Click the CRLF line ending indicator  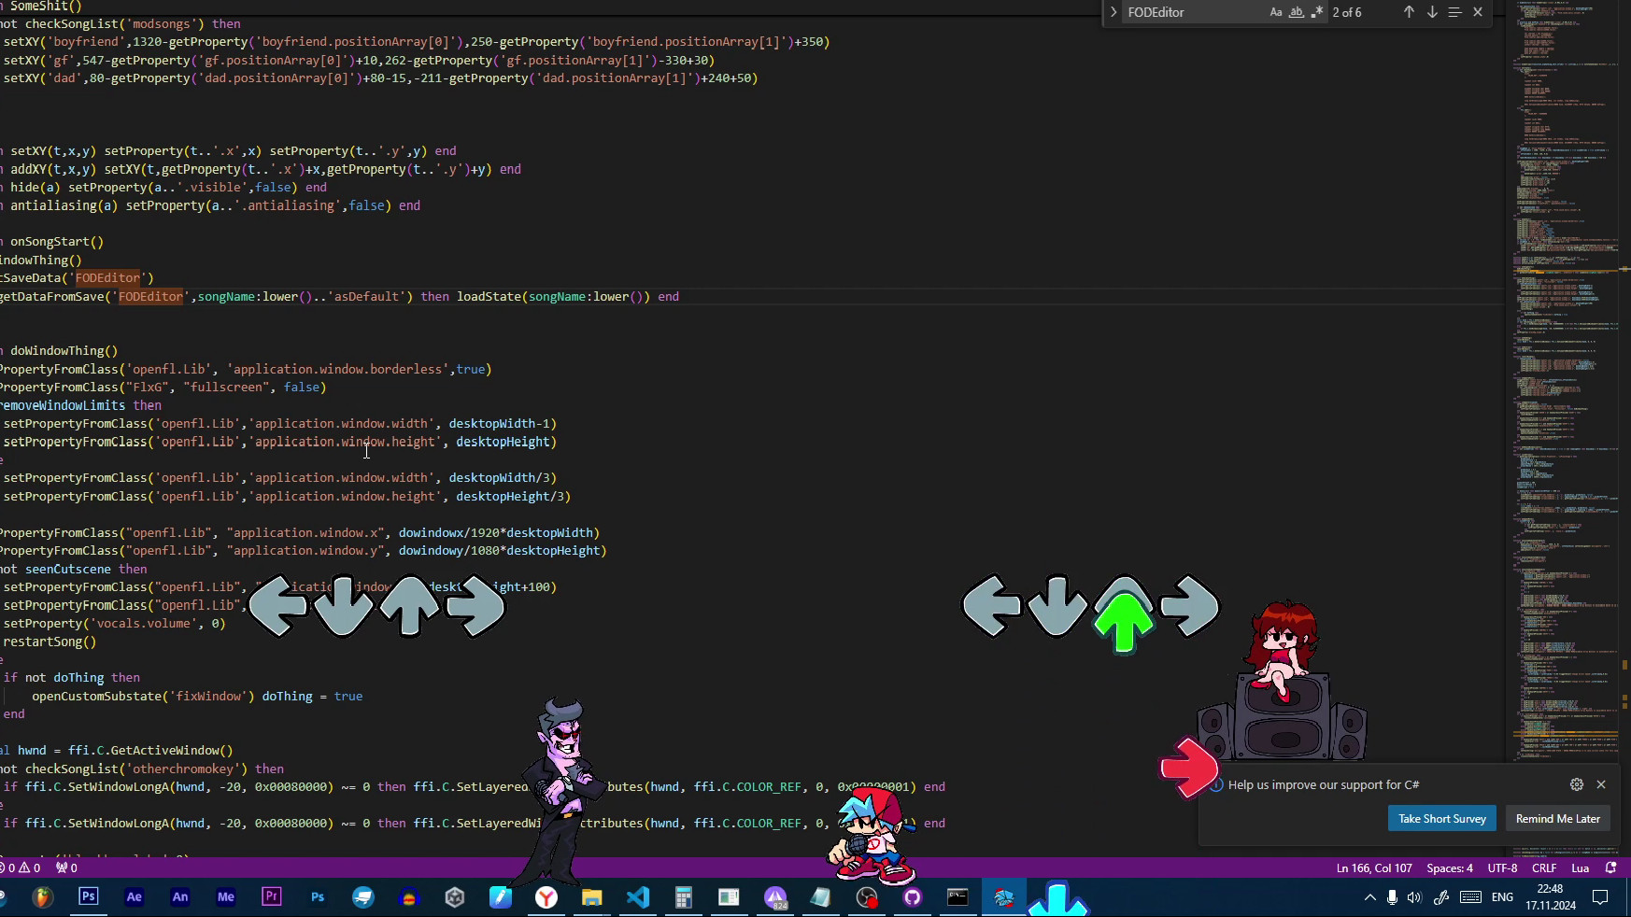coord(1544,868)
